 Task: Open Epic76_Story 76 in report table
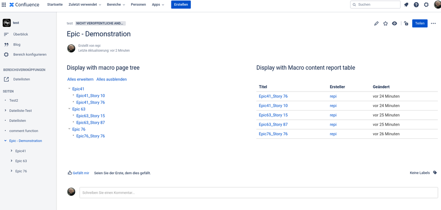pos(274,134)
